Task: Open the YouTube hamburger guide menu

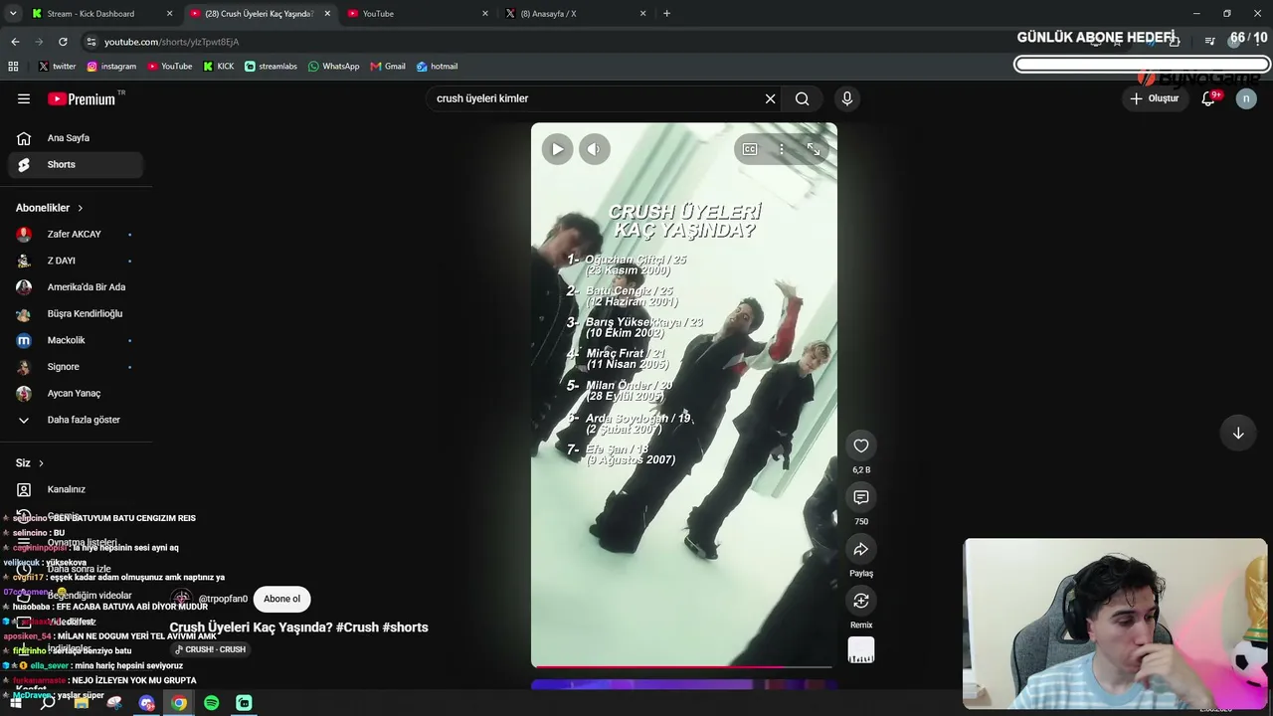Action: 24,98
